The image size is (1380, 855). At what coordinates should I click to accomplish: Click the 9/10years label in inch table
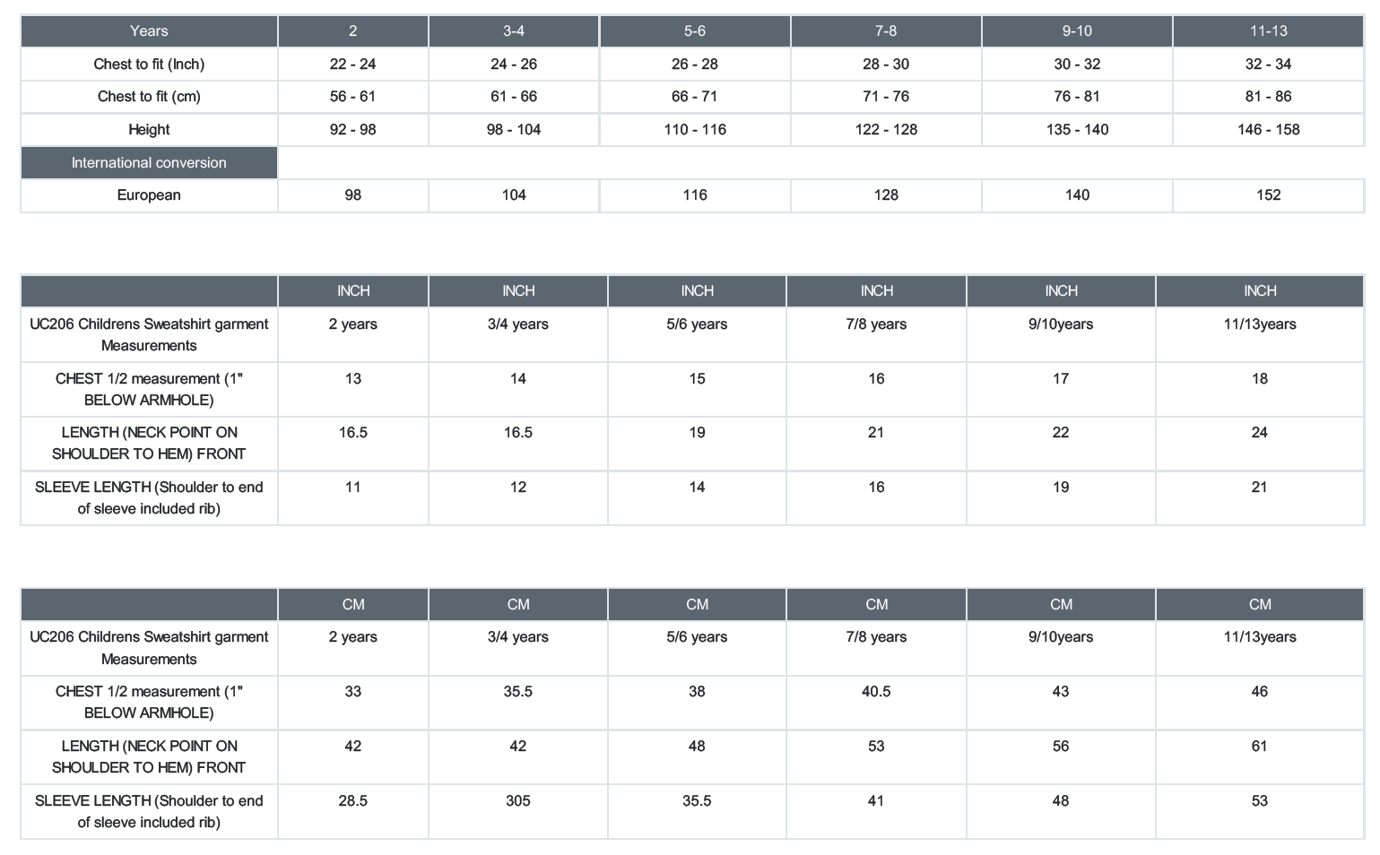coord(1061,324)
